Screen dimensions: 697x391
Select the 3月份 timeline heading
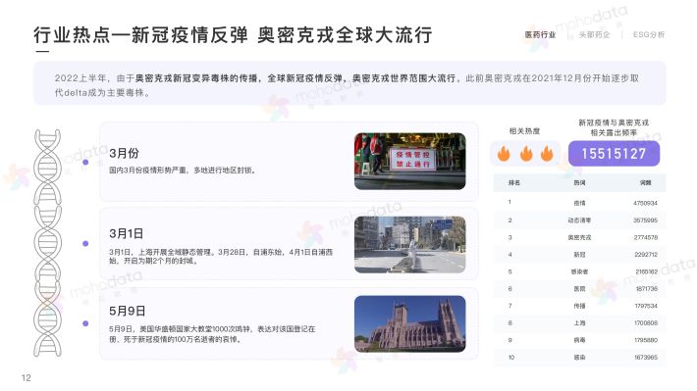pos(124,153)
